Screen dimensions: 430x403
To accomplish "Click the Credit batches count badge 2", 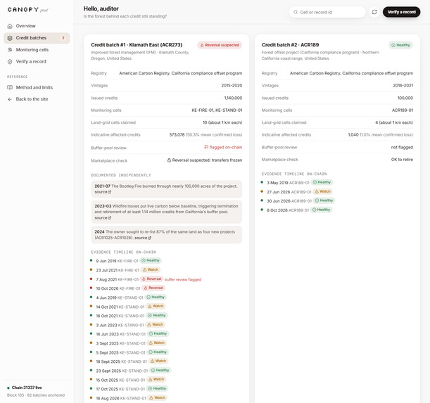I will click(63, 38).
